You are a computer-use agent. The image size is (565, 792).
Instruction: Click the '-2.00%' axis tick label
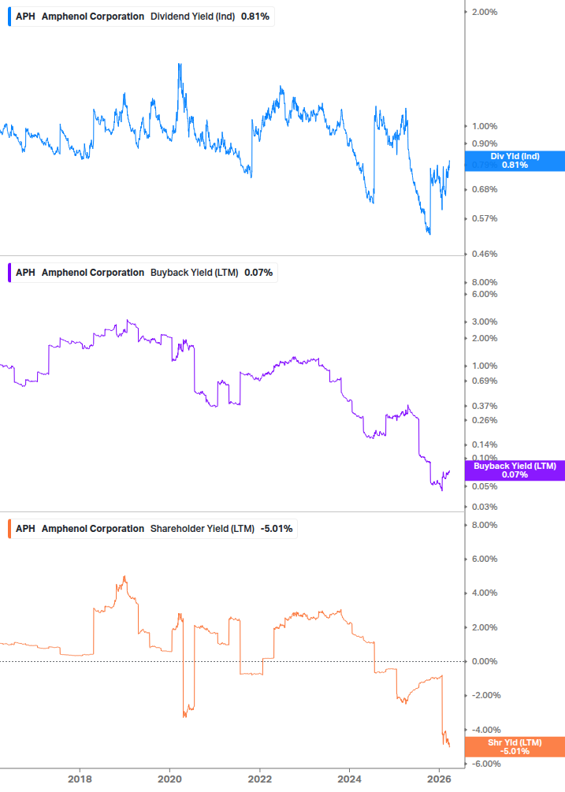click(486, 696)
